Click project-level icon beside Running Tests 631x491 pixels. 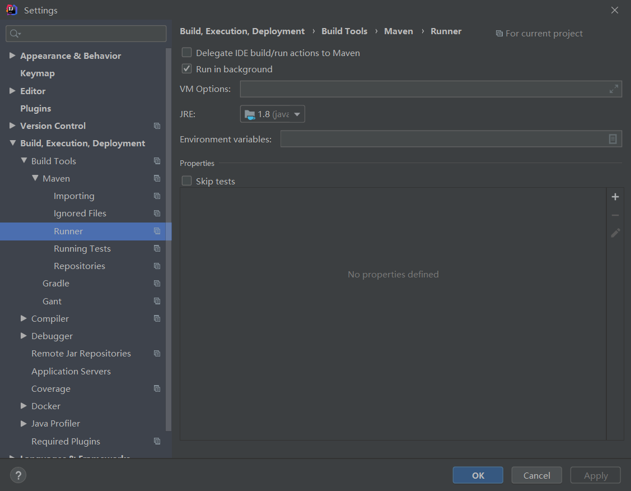[157, 248]
